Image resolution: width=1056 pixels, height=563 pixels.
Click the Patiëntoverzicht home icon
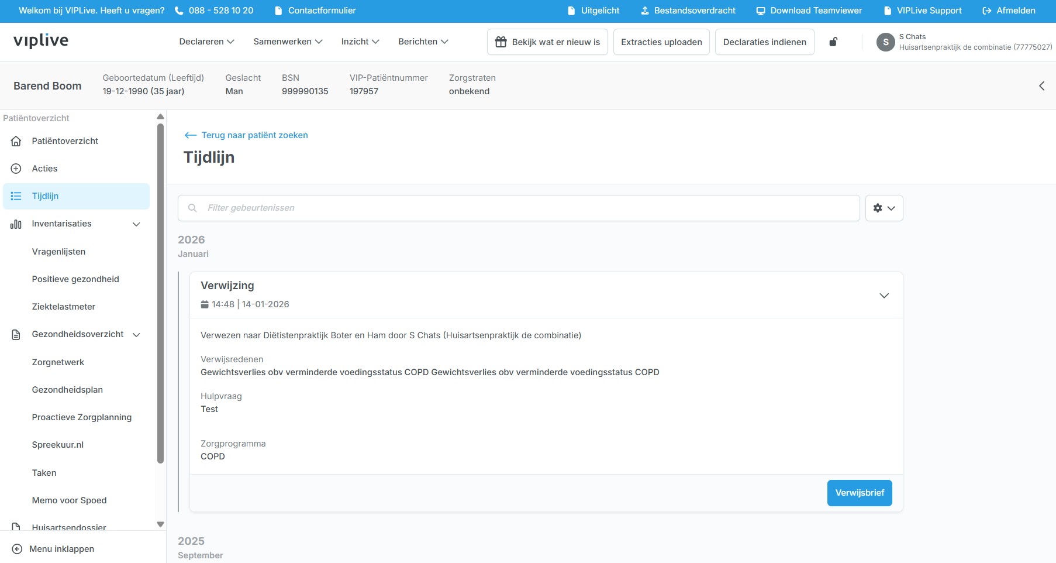[16, 141]
